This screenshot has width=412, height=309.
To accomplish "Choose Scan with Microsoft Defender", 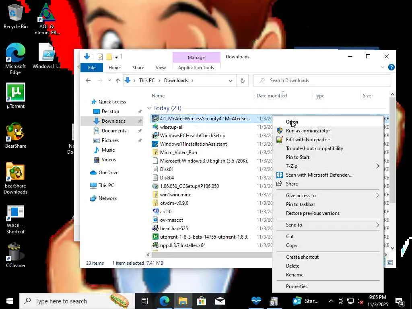I will [328, 175].
